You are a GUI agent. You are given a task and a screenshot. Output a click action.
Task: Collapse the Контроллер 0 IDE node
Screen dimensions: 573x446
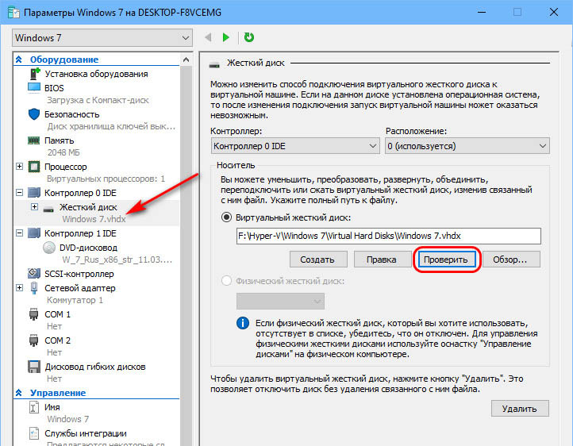point(20,193)
